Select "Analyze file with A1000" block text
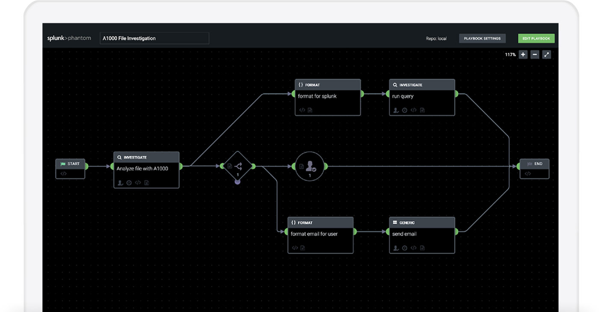 [x=142, y=169]
